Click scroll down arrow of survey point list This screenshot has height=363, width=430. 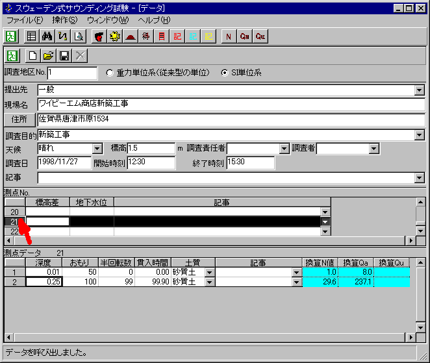[420, 231]
